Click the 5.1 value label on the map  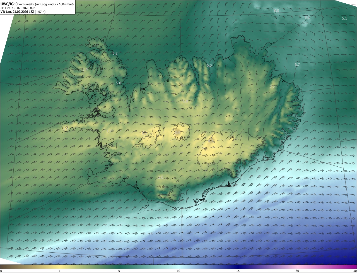[x=344, y=18]
